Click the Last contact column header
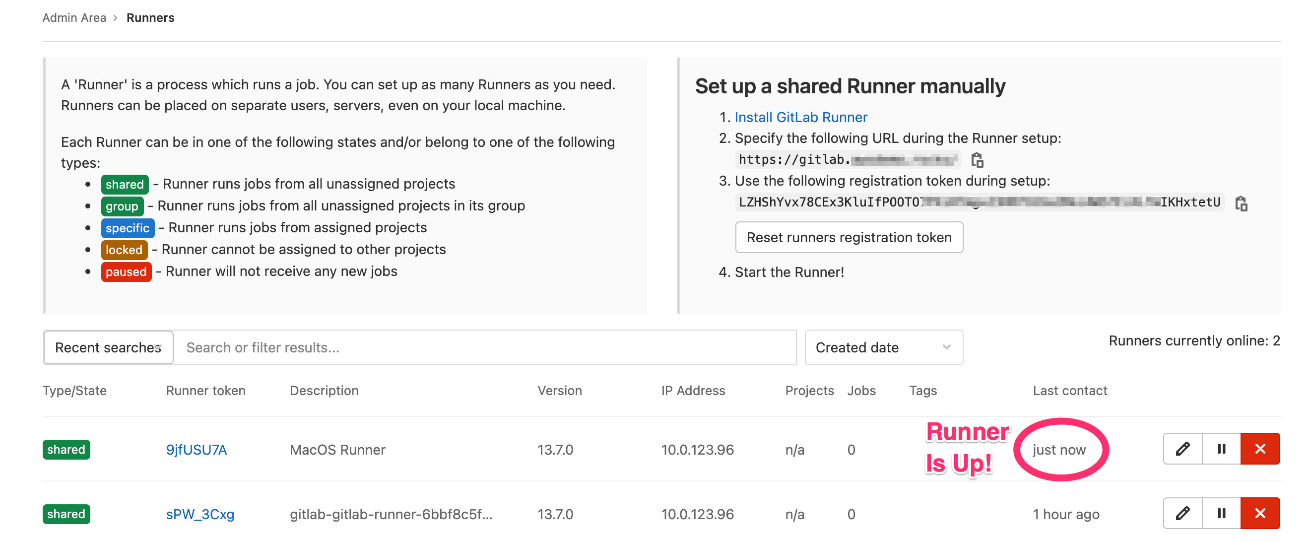The height and width of the screenshot is (542, 1312). click(1069, 391)
